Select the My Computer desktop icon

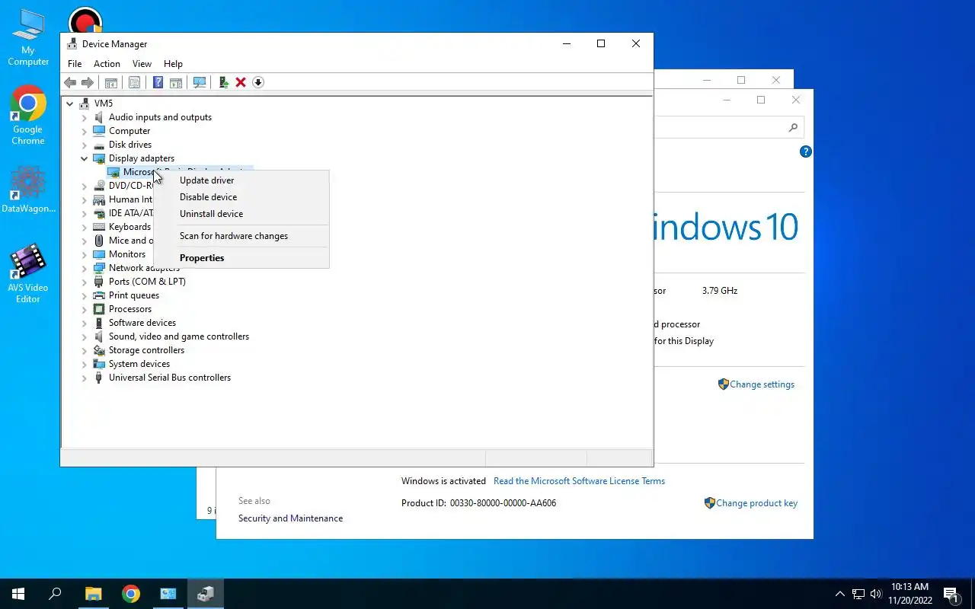(28, 37)
